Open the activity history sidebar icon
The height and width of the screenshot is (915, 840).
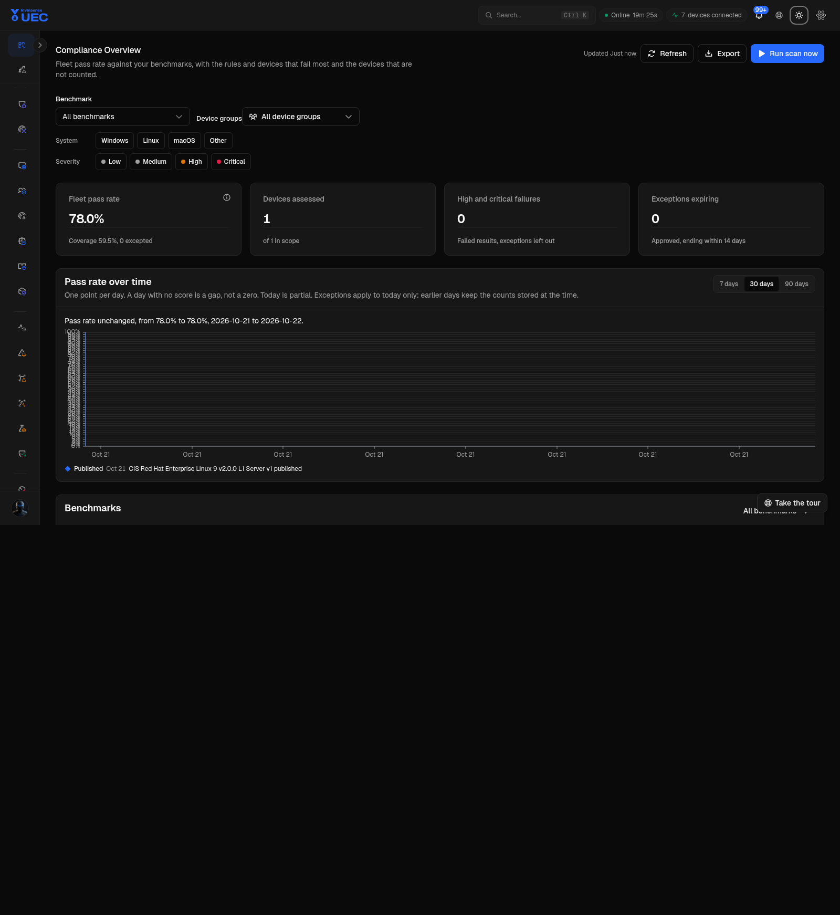point(22,328)
